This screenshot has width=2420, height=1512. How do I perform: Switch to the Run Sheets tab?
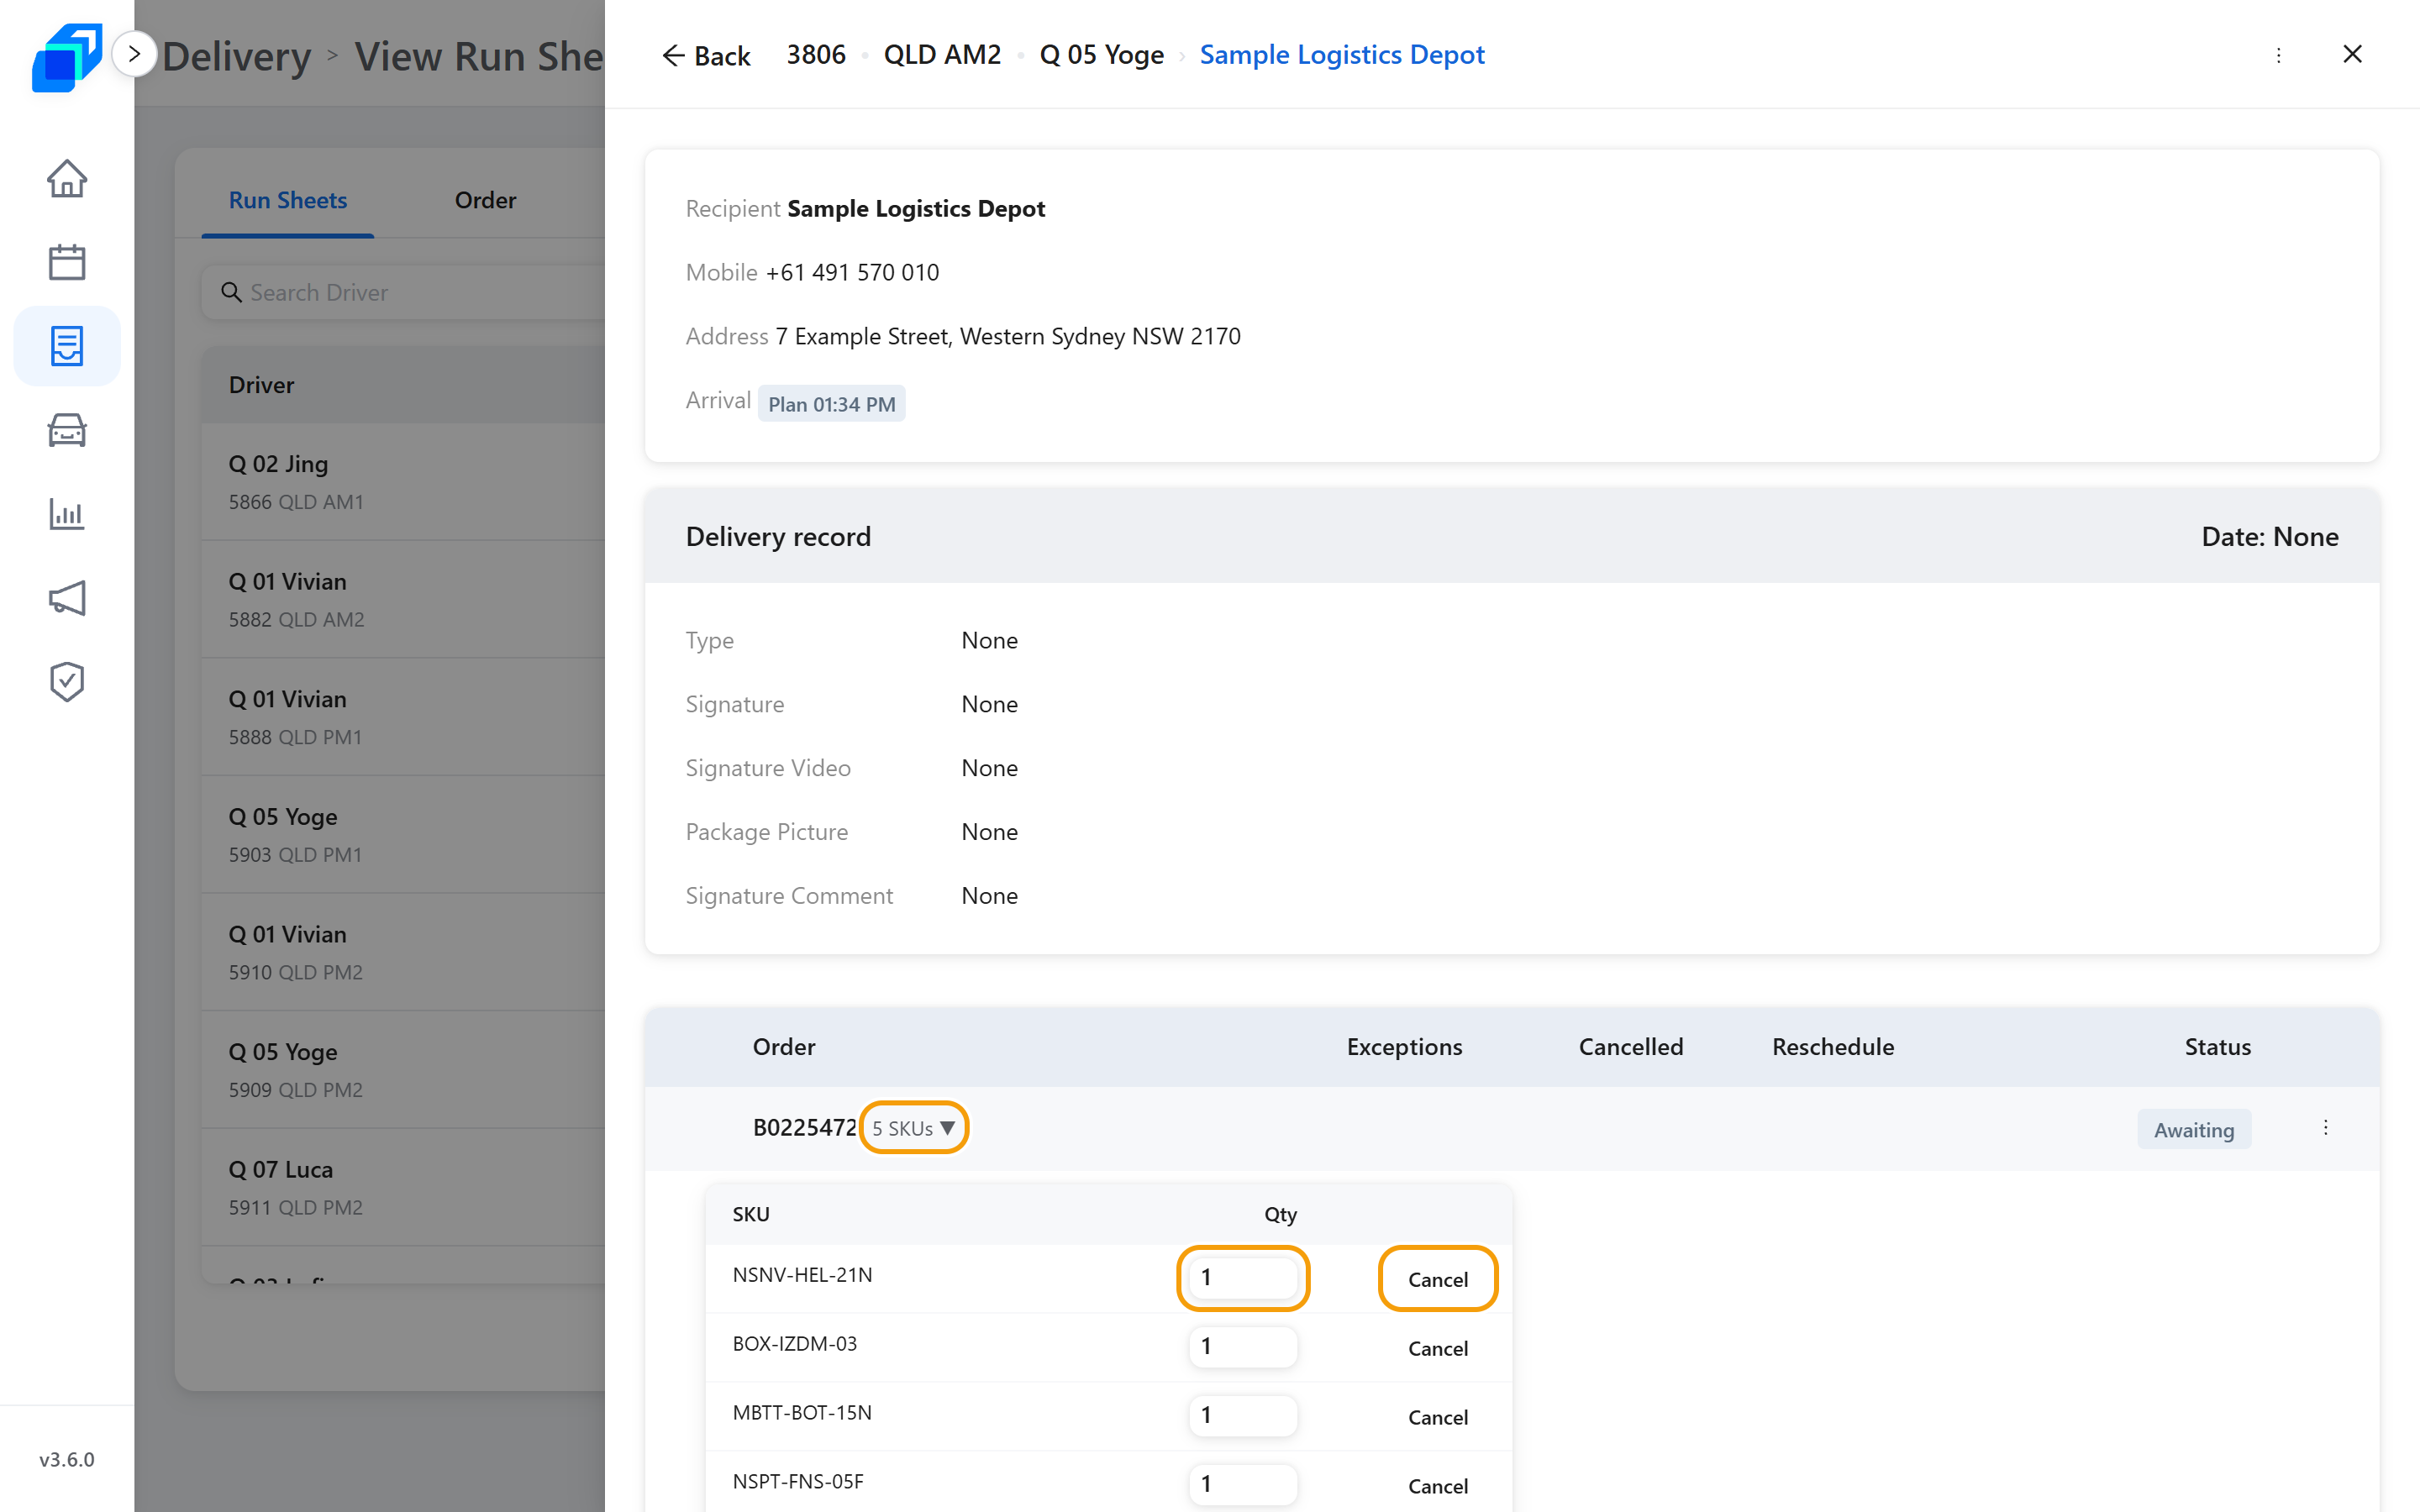[288, 200]
